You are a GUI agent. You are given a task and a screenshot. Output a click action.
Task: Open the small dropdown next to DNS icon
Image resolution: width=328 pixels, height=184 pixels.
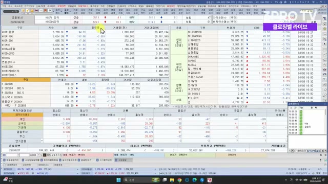pyautogui.click(x=41, y=10)
